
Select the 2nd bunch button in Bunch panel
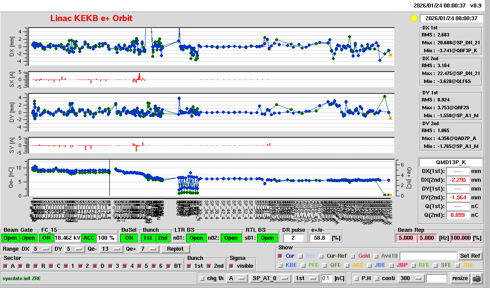(x=163, y=238)
